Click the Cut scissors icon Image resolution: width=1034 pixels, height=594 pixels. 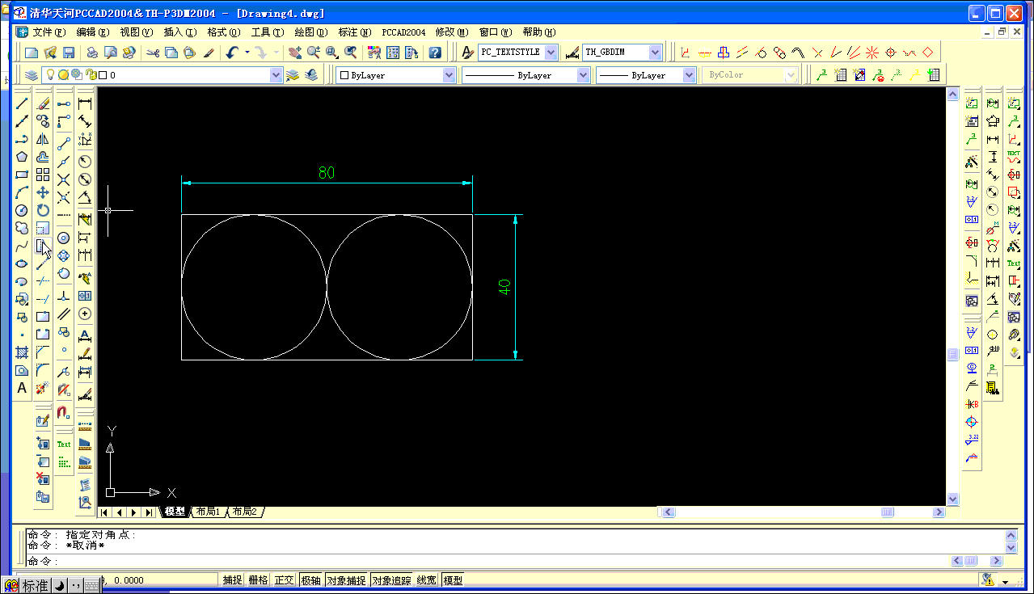[153, 53]
